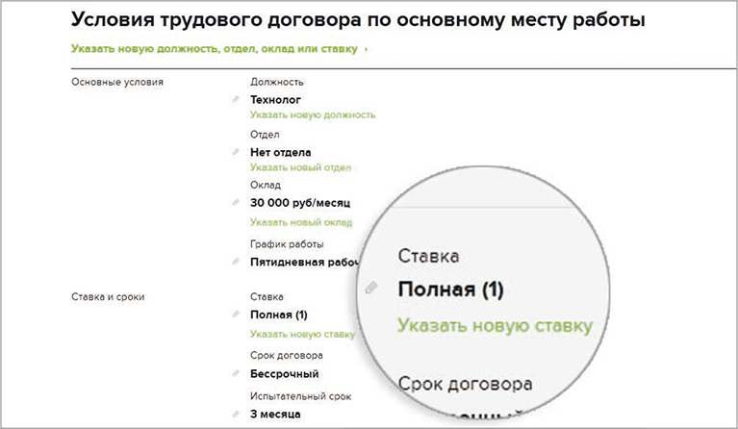The height and width of the screenshot is (429, 738).
Task: Click the Указать новую должность link
Action: pyautogui.click(x=312, y=114)
